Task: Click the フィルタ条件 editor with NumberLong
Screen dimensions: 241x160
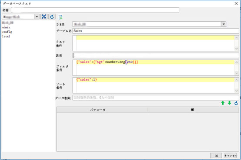Action: [x=155, y=68]
